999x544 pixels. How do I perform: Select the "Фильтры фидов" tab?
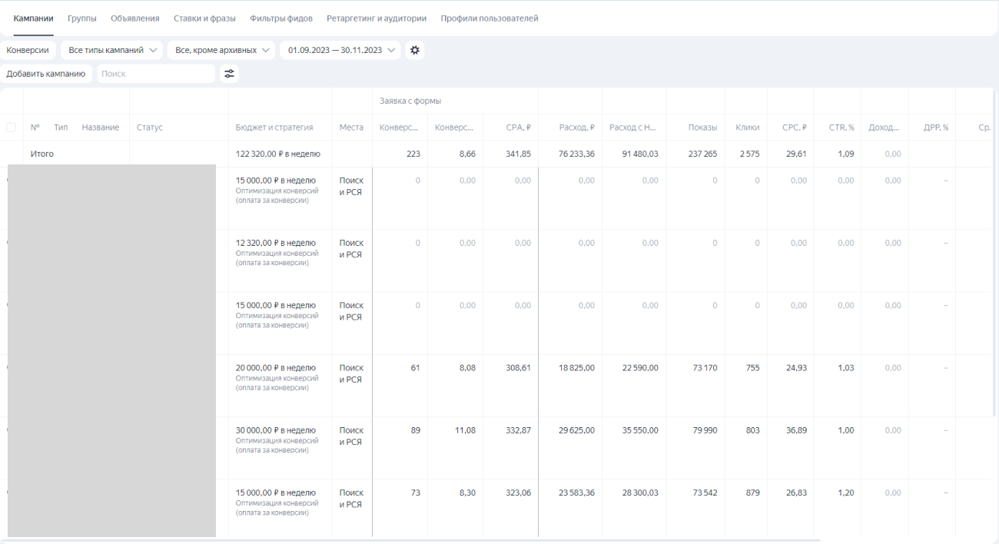tap(281, 18)
